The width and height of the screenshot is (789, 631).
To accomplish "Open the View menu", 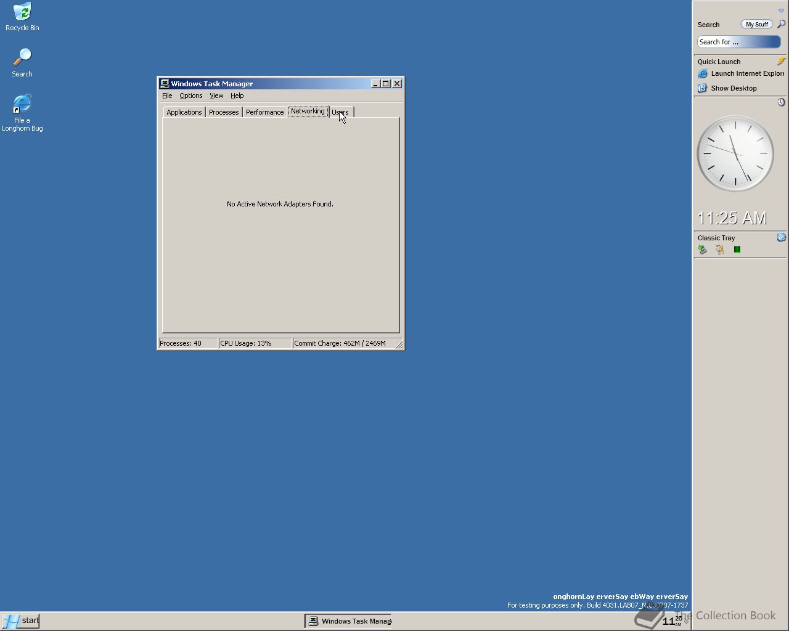I will coord(216,96).
